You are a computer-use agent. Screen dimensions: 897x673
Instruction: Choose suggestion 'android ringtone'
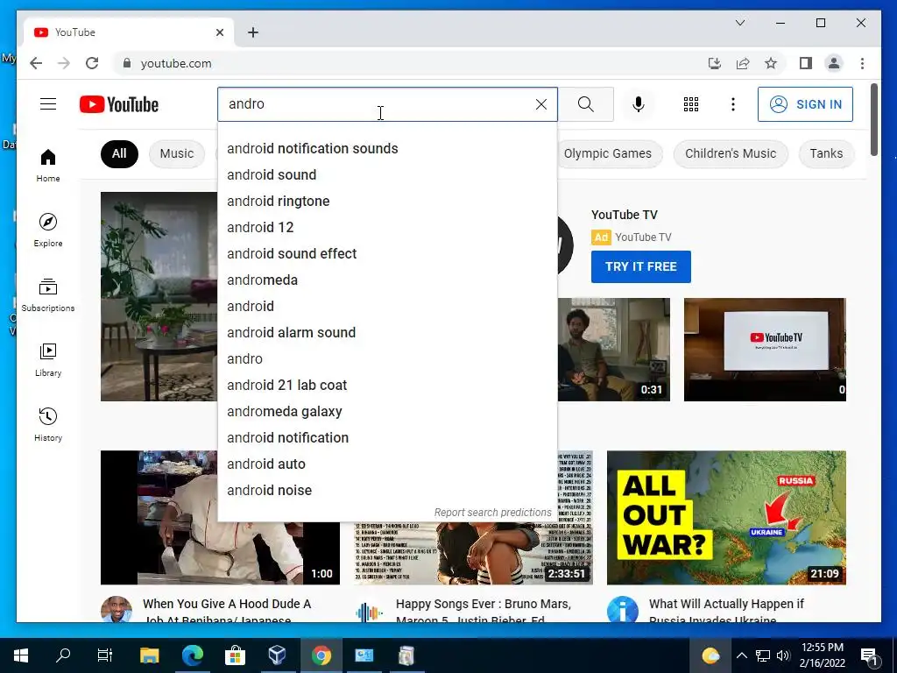coord(387,202)
